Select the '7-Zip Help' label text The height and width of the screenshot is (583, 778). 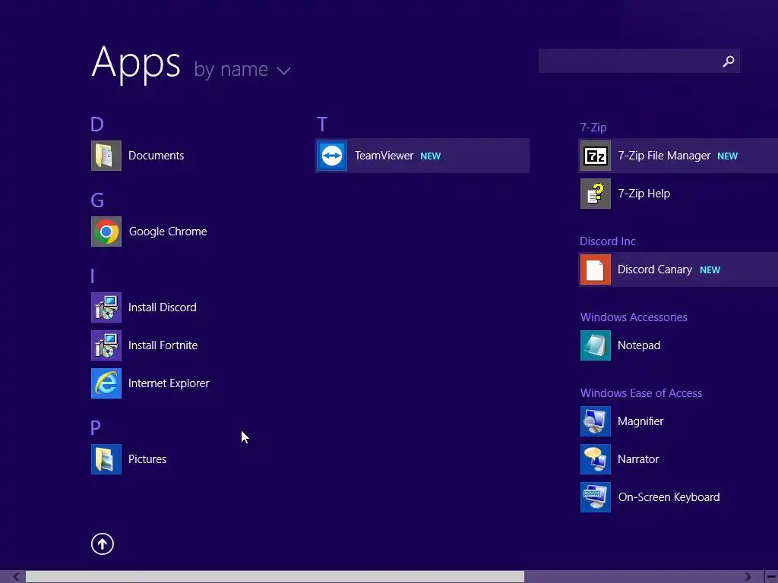coord(644,194)
